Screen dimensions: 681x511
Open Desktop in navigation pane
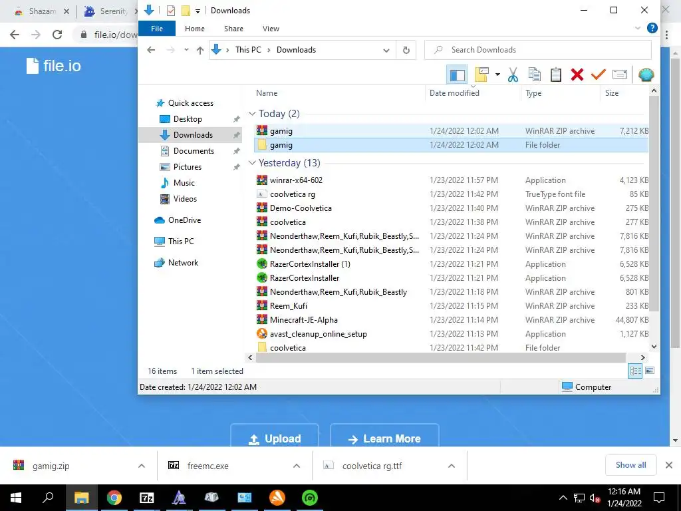(188, 119)
